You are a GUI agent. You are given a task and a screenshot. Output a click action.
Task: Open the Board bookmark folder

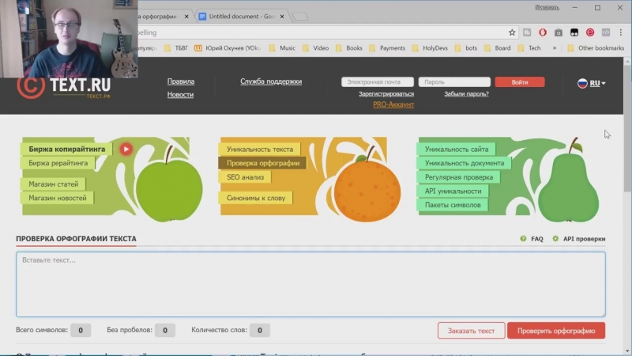coord(498,48)
